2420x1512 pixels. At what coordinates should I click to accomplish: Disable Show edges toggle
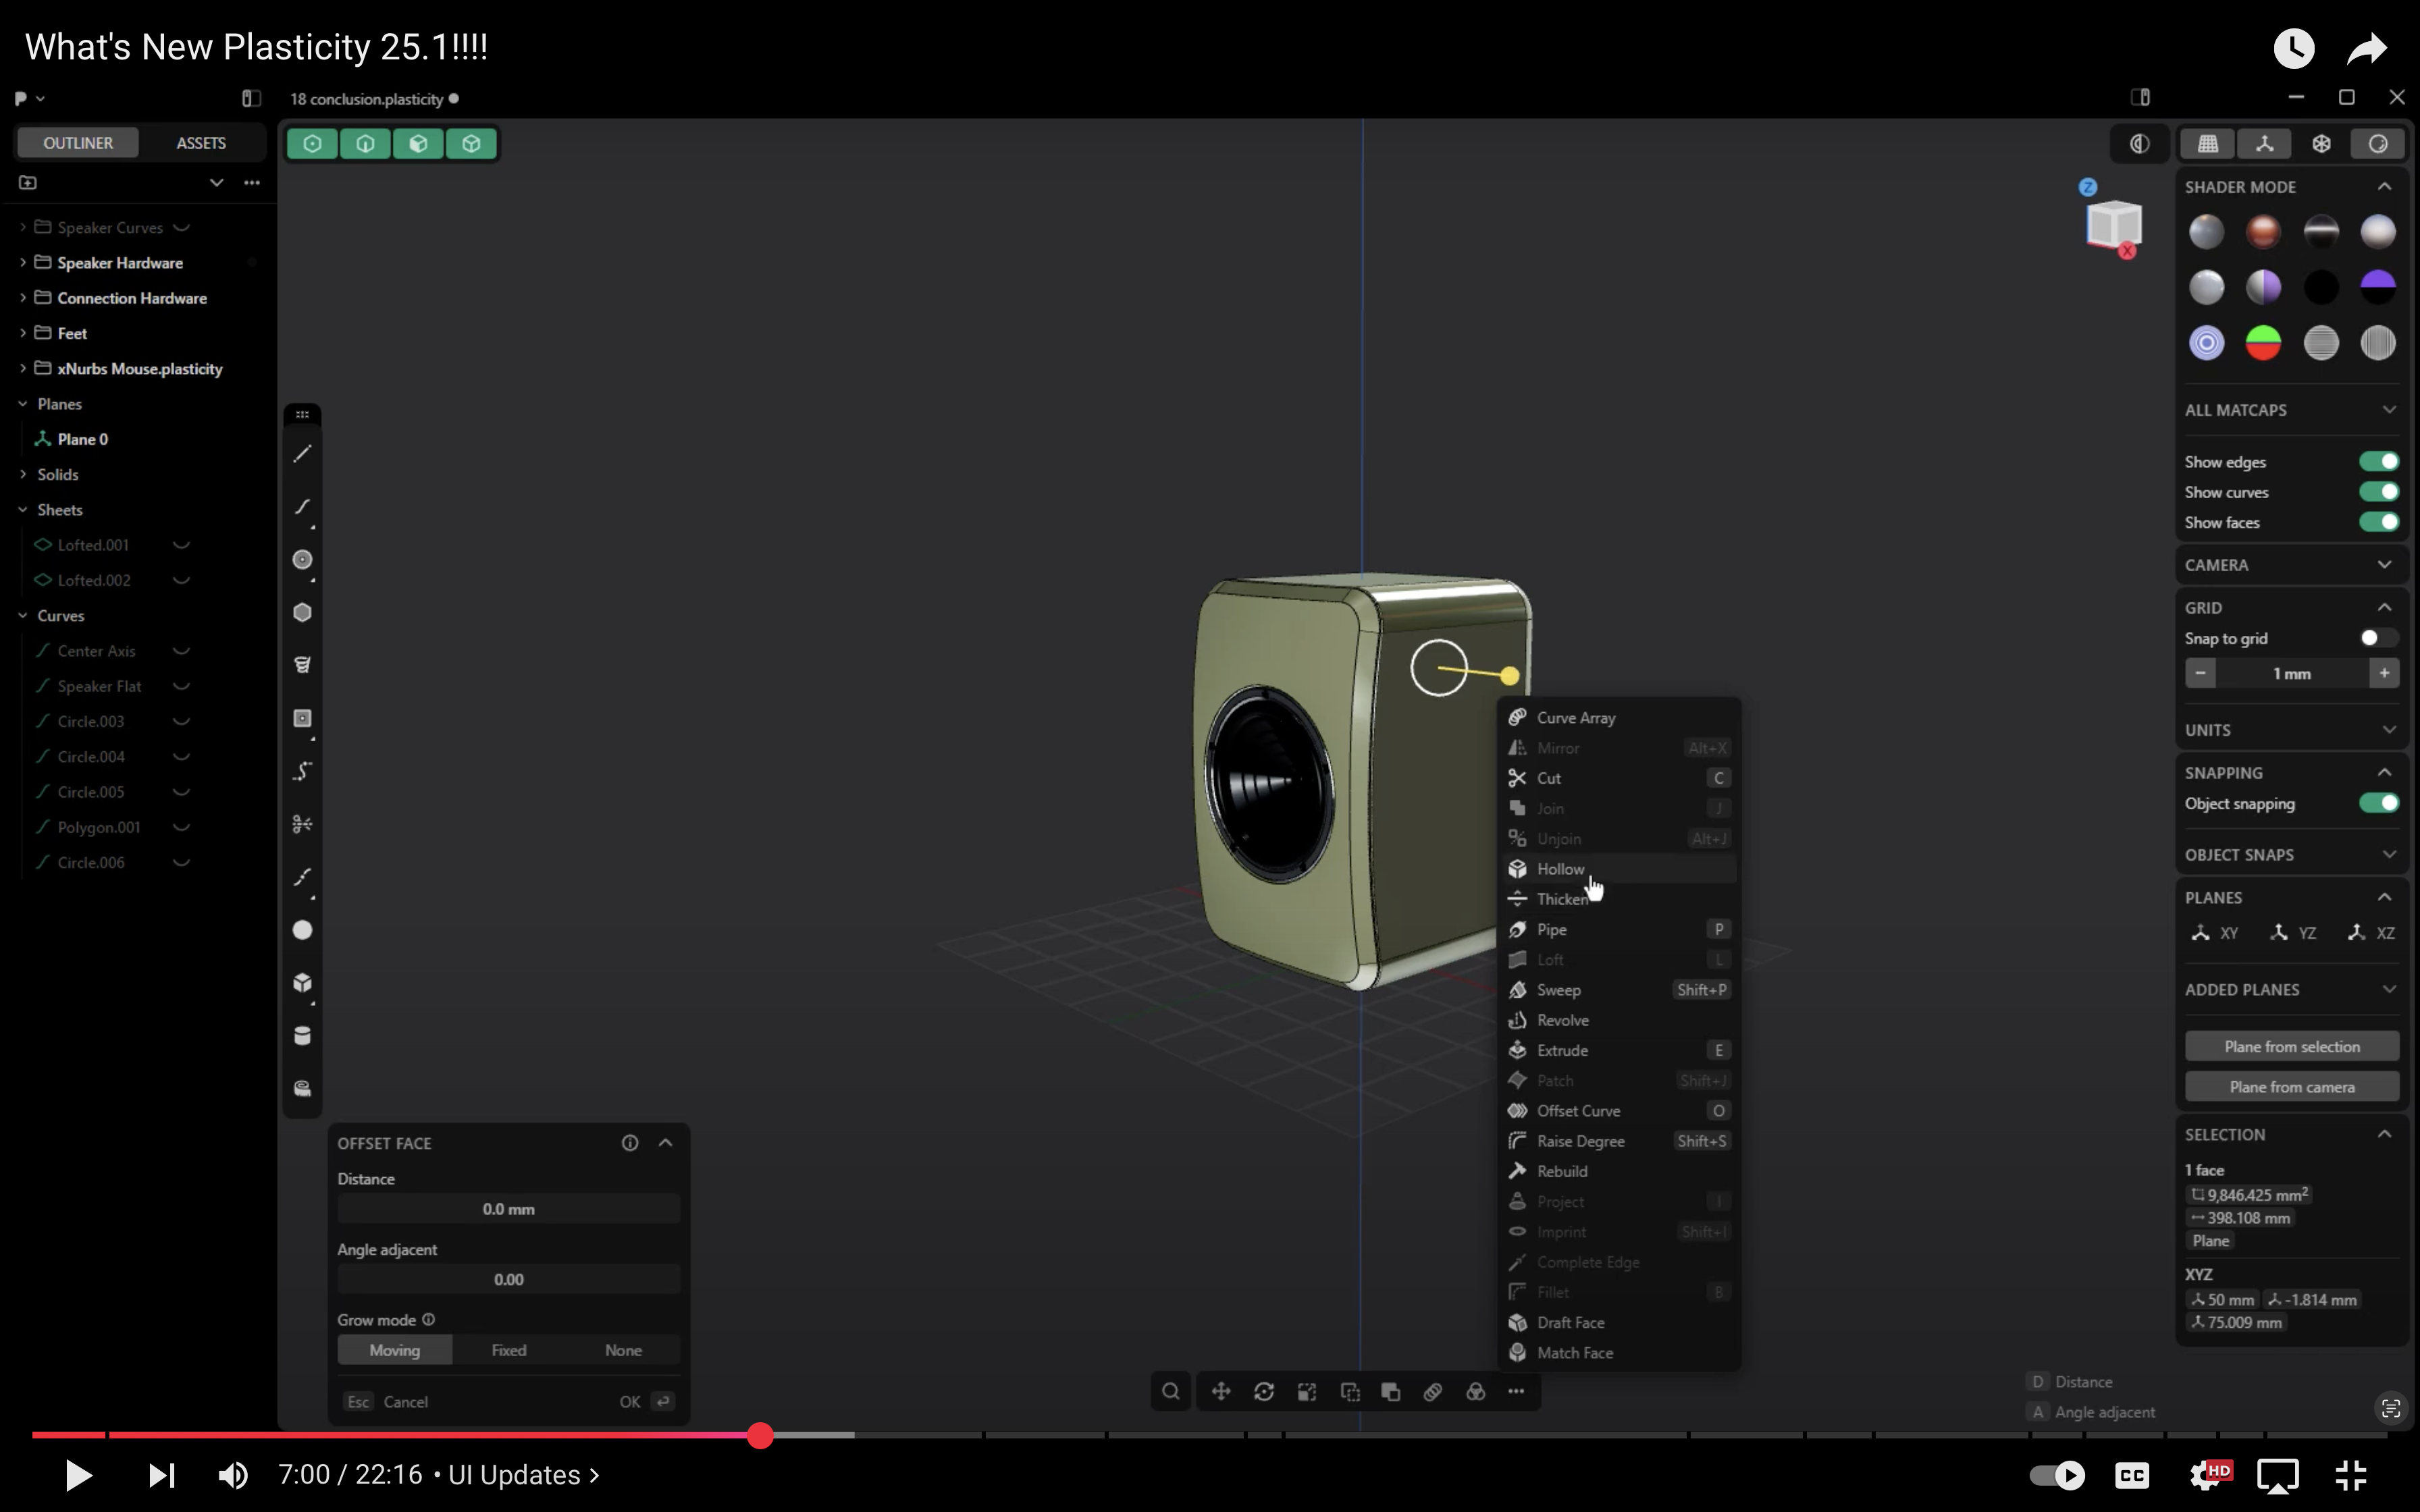tap(2378, 461)
